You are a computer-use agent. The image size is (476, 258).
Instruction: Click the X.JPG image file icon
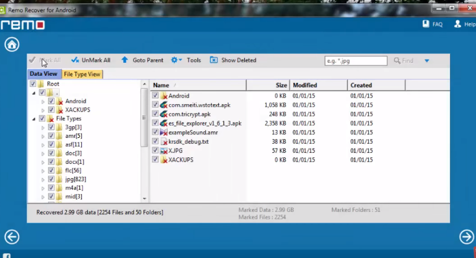click(164, 150)
